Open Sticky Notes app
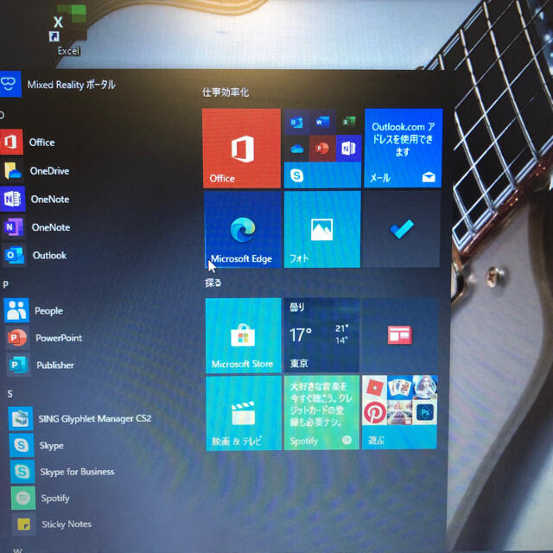Viewport: 553px width, 553px height. (52, 524)
